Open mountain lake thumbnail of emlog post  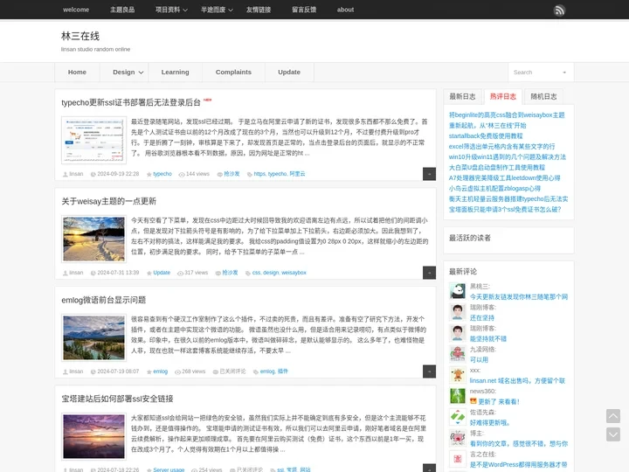point(93,337)
